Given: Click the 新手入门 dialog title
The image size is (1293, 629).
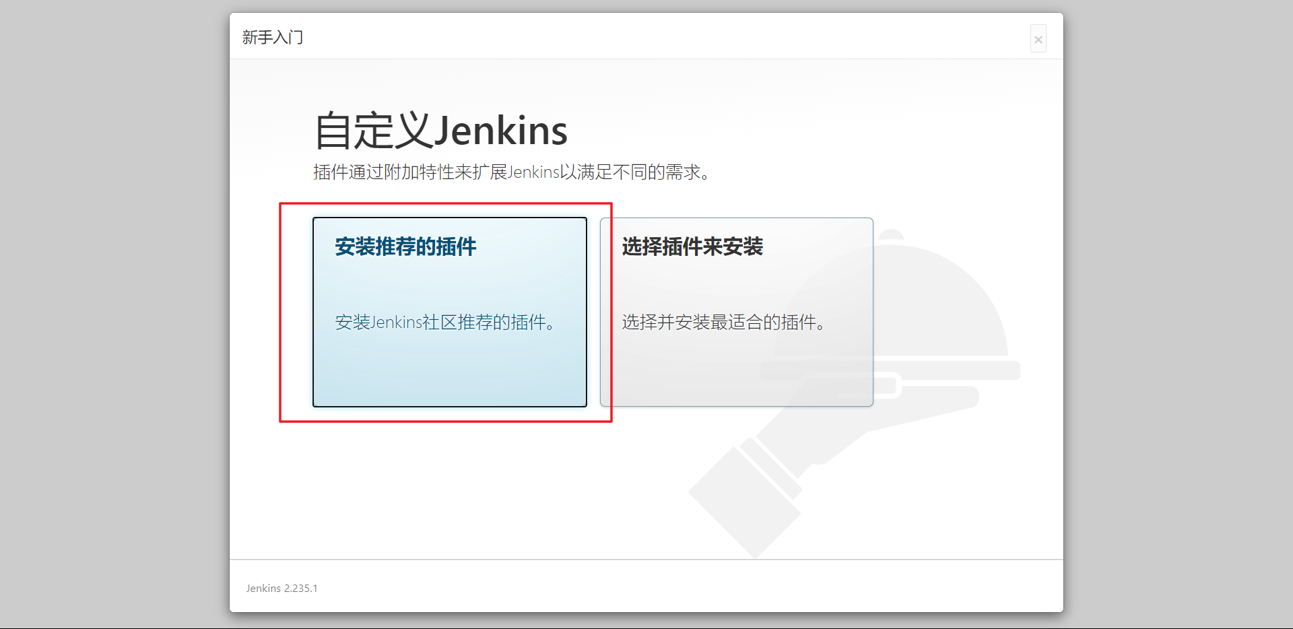Looking at the screenshot, I should pyautogui.click(x=273, y=37).
